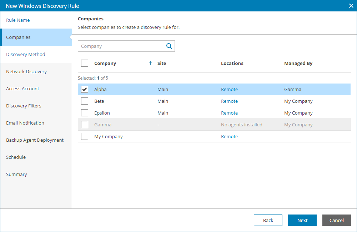The height and width of the screenshot is (232, 357).
Task: Open Remote locations link for Epsilon
Action: click(x=229, y=113)
